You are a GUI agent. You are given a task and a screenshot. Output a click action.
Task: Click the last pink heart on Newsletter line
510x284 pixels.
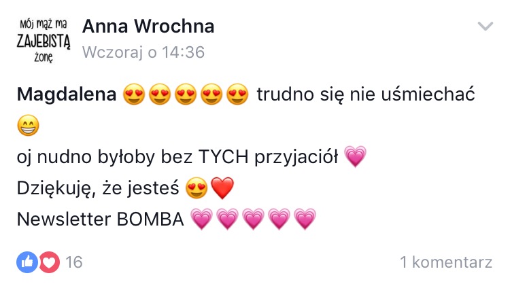(x=305, y=219)
